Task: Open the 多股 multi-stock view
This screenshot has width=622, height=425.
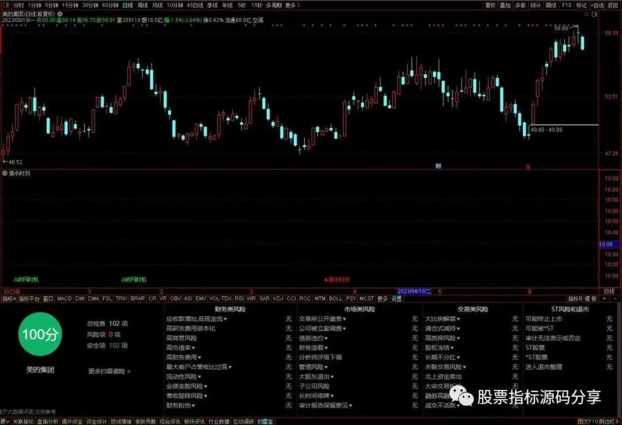Action: [x=521, y=6]
